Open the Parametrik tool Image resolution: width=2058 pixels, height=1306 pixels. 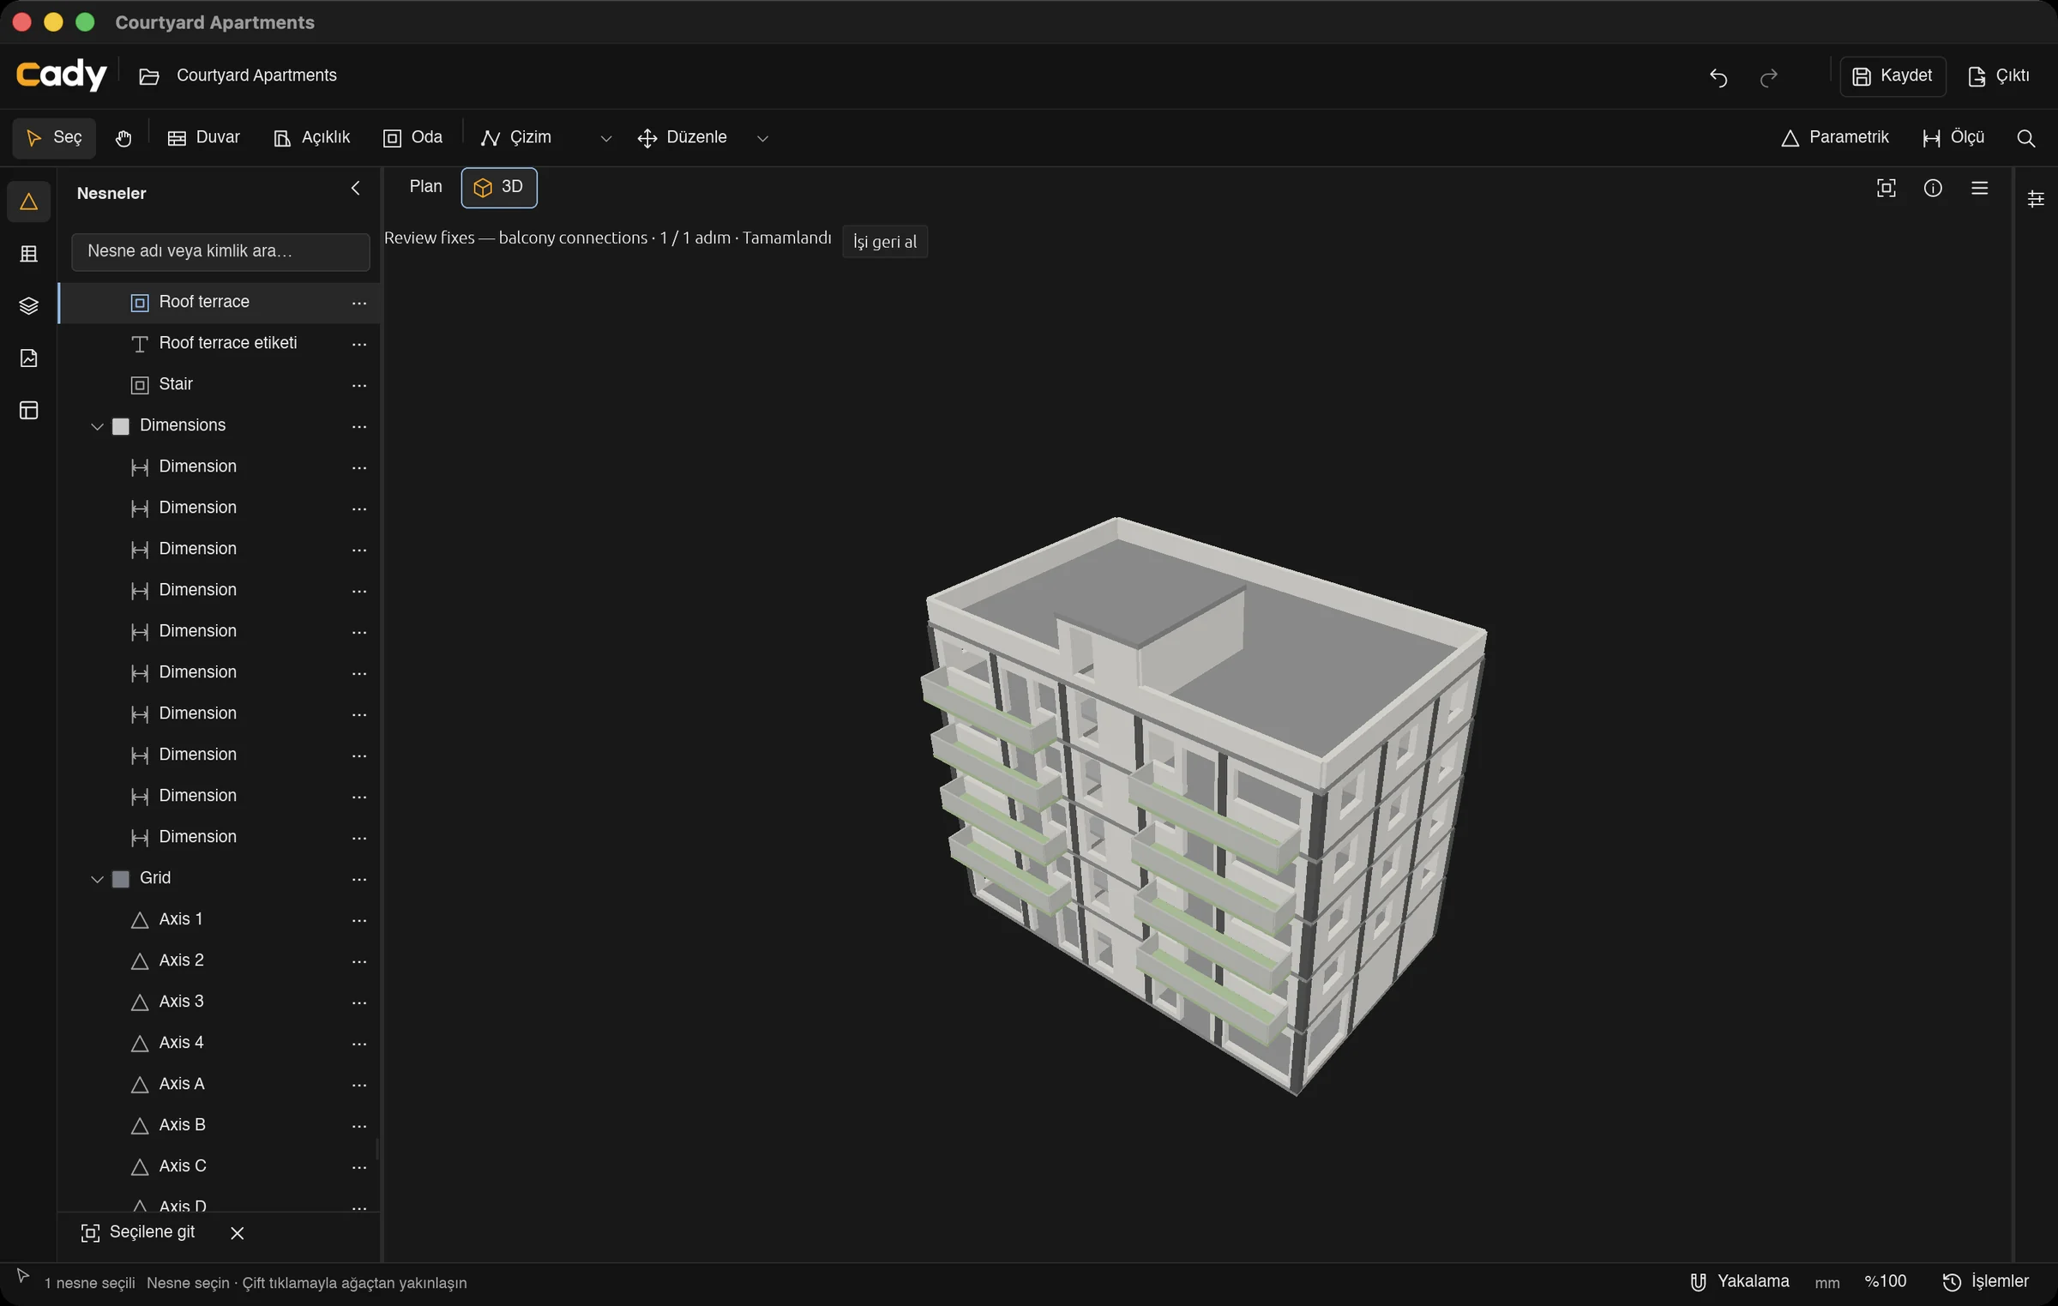pyautogui.click(x=1834, y=138)
